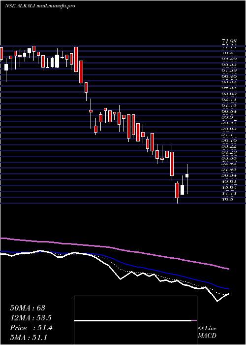Click the 54.29 price axis label
The height and width of the screenshot is (345, 246).
(229, 152)
